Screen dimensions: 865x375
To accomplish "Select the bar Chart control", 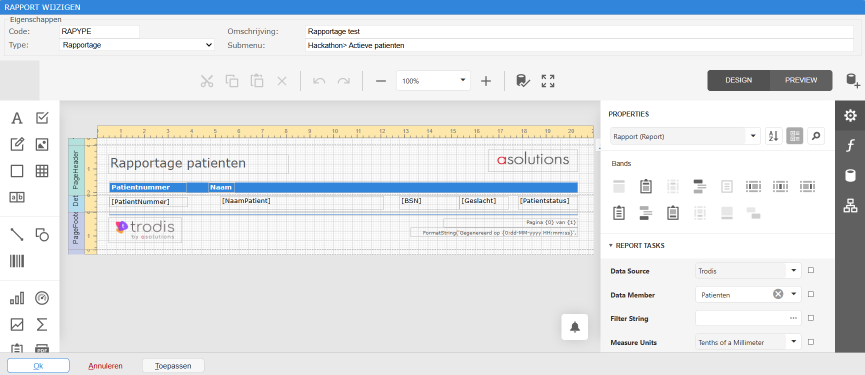I will (17, 298).
